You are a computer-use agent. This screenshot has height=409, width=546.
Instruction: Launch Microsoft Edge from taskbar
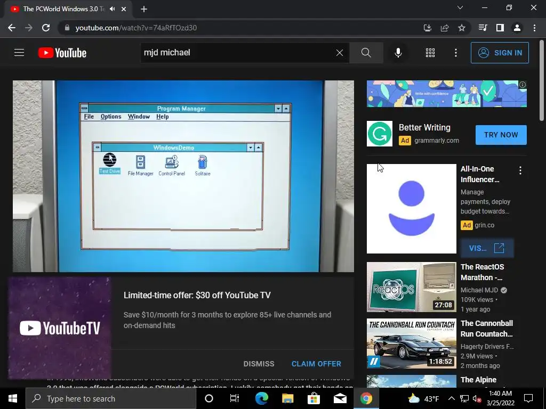(261, 398)
